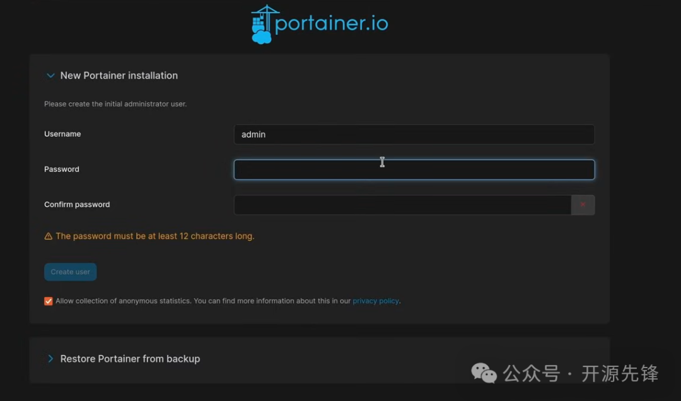Viewport: 681px width, 401px height.
Task: Focus the Username field containing admin
Action: click(x=414, y=134)
